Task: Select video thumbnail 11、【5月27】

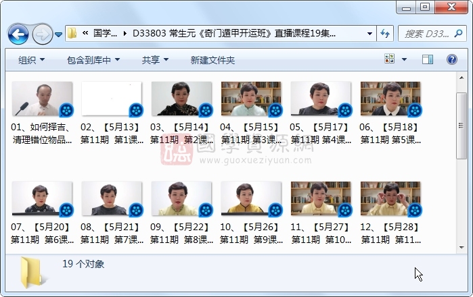Action: tap(321, 198)
